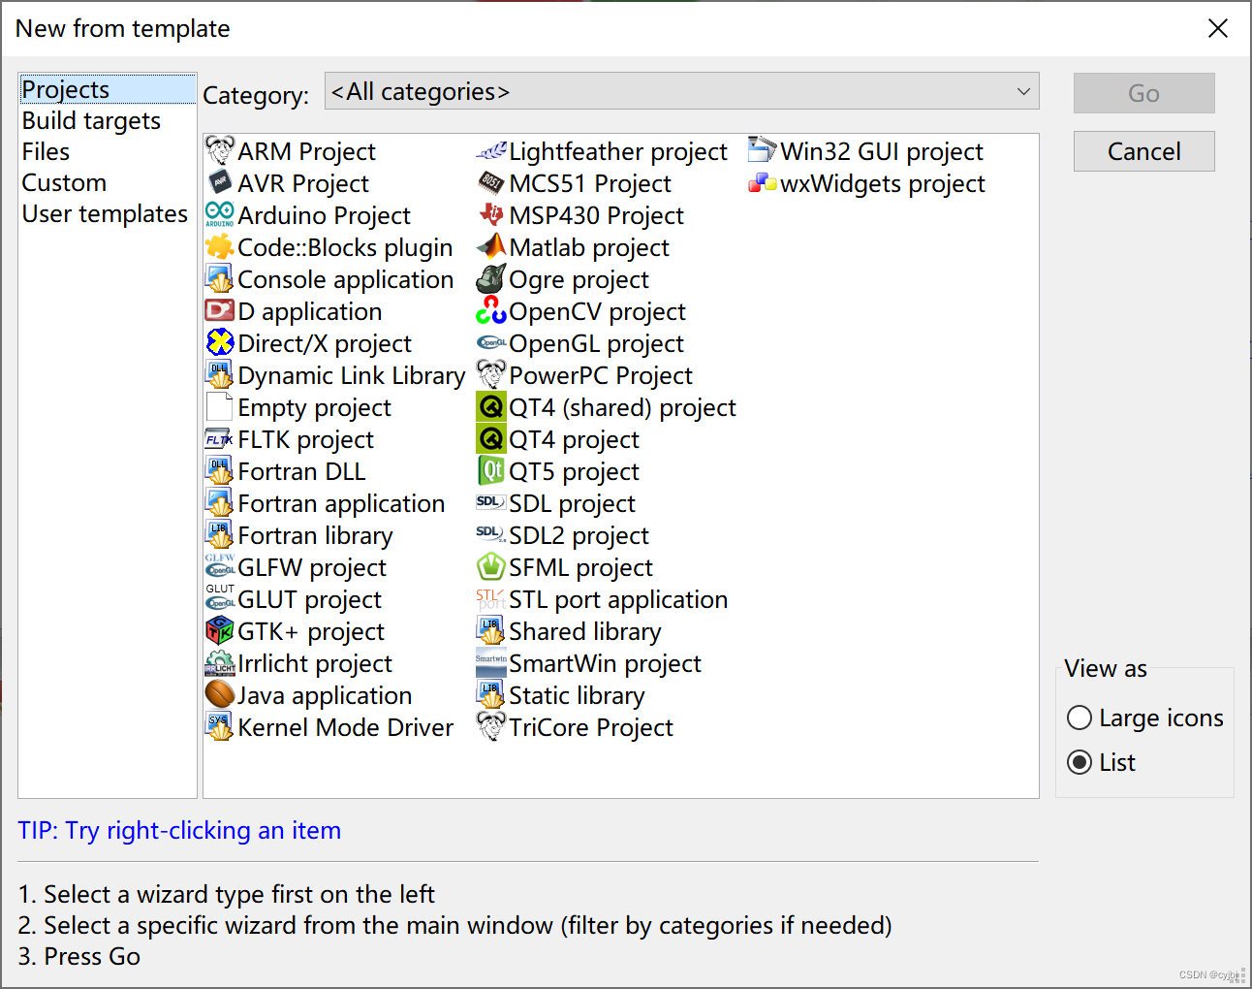Click the Ogre project head icon

point(491,278)
